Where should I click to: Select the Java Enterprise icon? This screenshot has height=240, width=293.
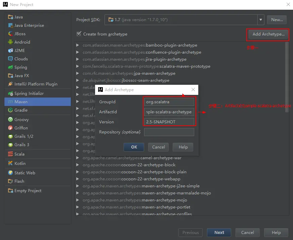tap(10, 25)
